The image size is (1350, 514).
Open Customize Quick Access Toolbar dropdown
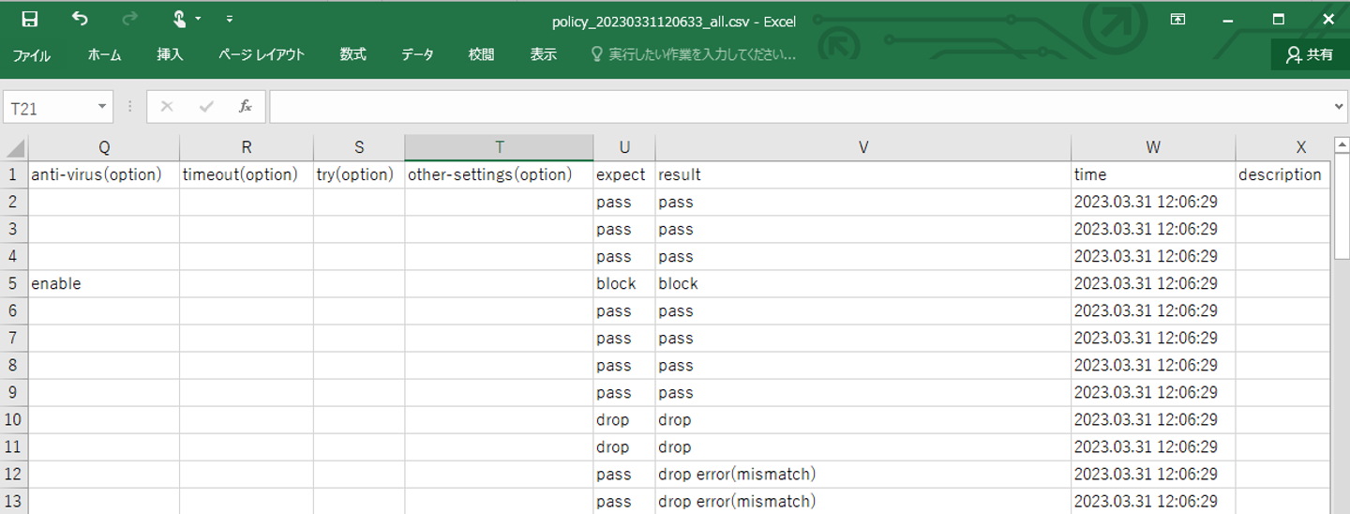(x=230, y=19)
